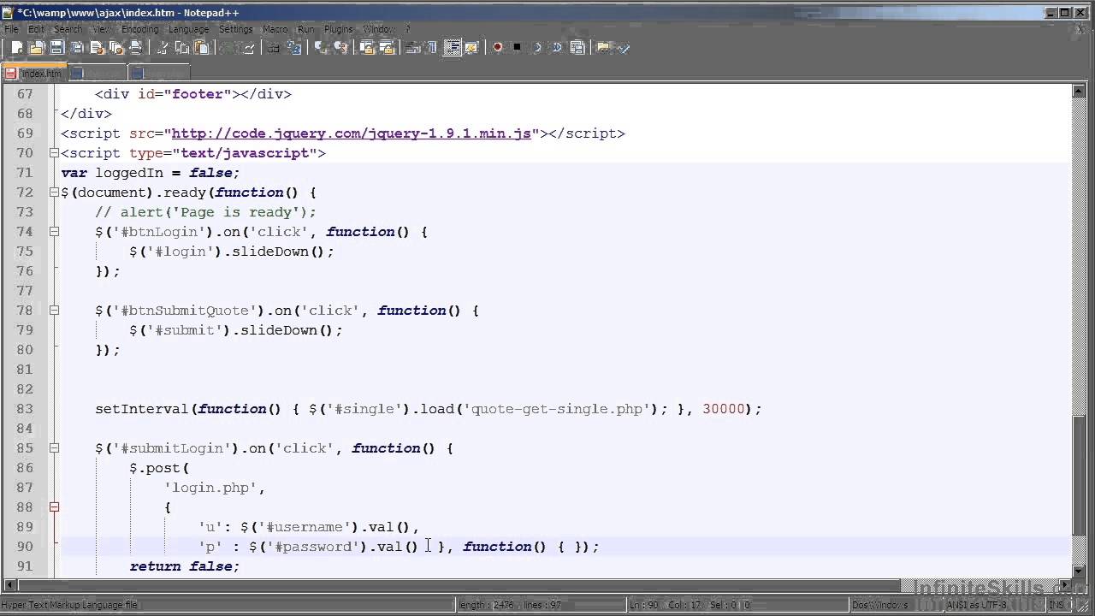
Task: Open the File menu
Action: (x=11, y=29)
